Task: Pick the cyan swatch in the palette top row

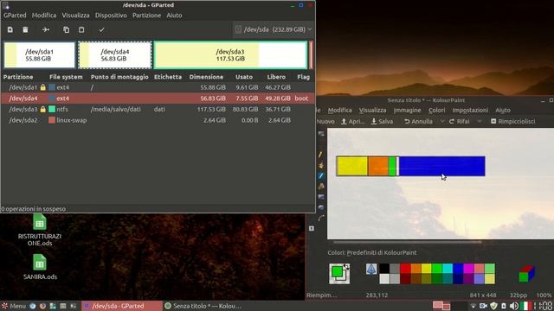Action: 448,269
